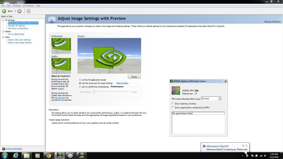Select Use the advanced 3D image settings
Viewport: 283px width, 159px height.
[x=80, y=83]
